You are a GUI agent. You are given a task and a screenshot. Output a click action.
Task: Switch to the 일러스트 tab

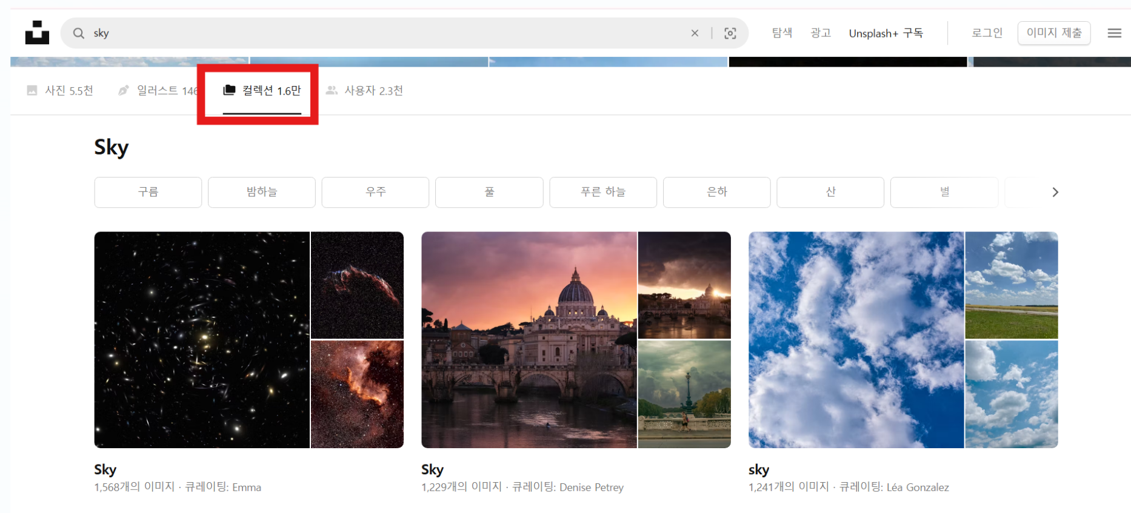[158, 90]
